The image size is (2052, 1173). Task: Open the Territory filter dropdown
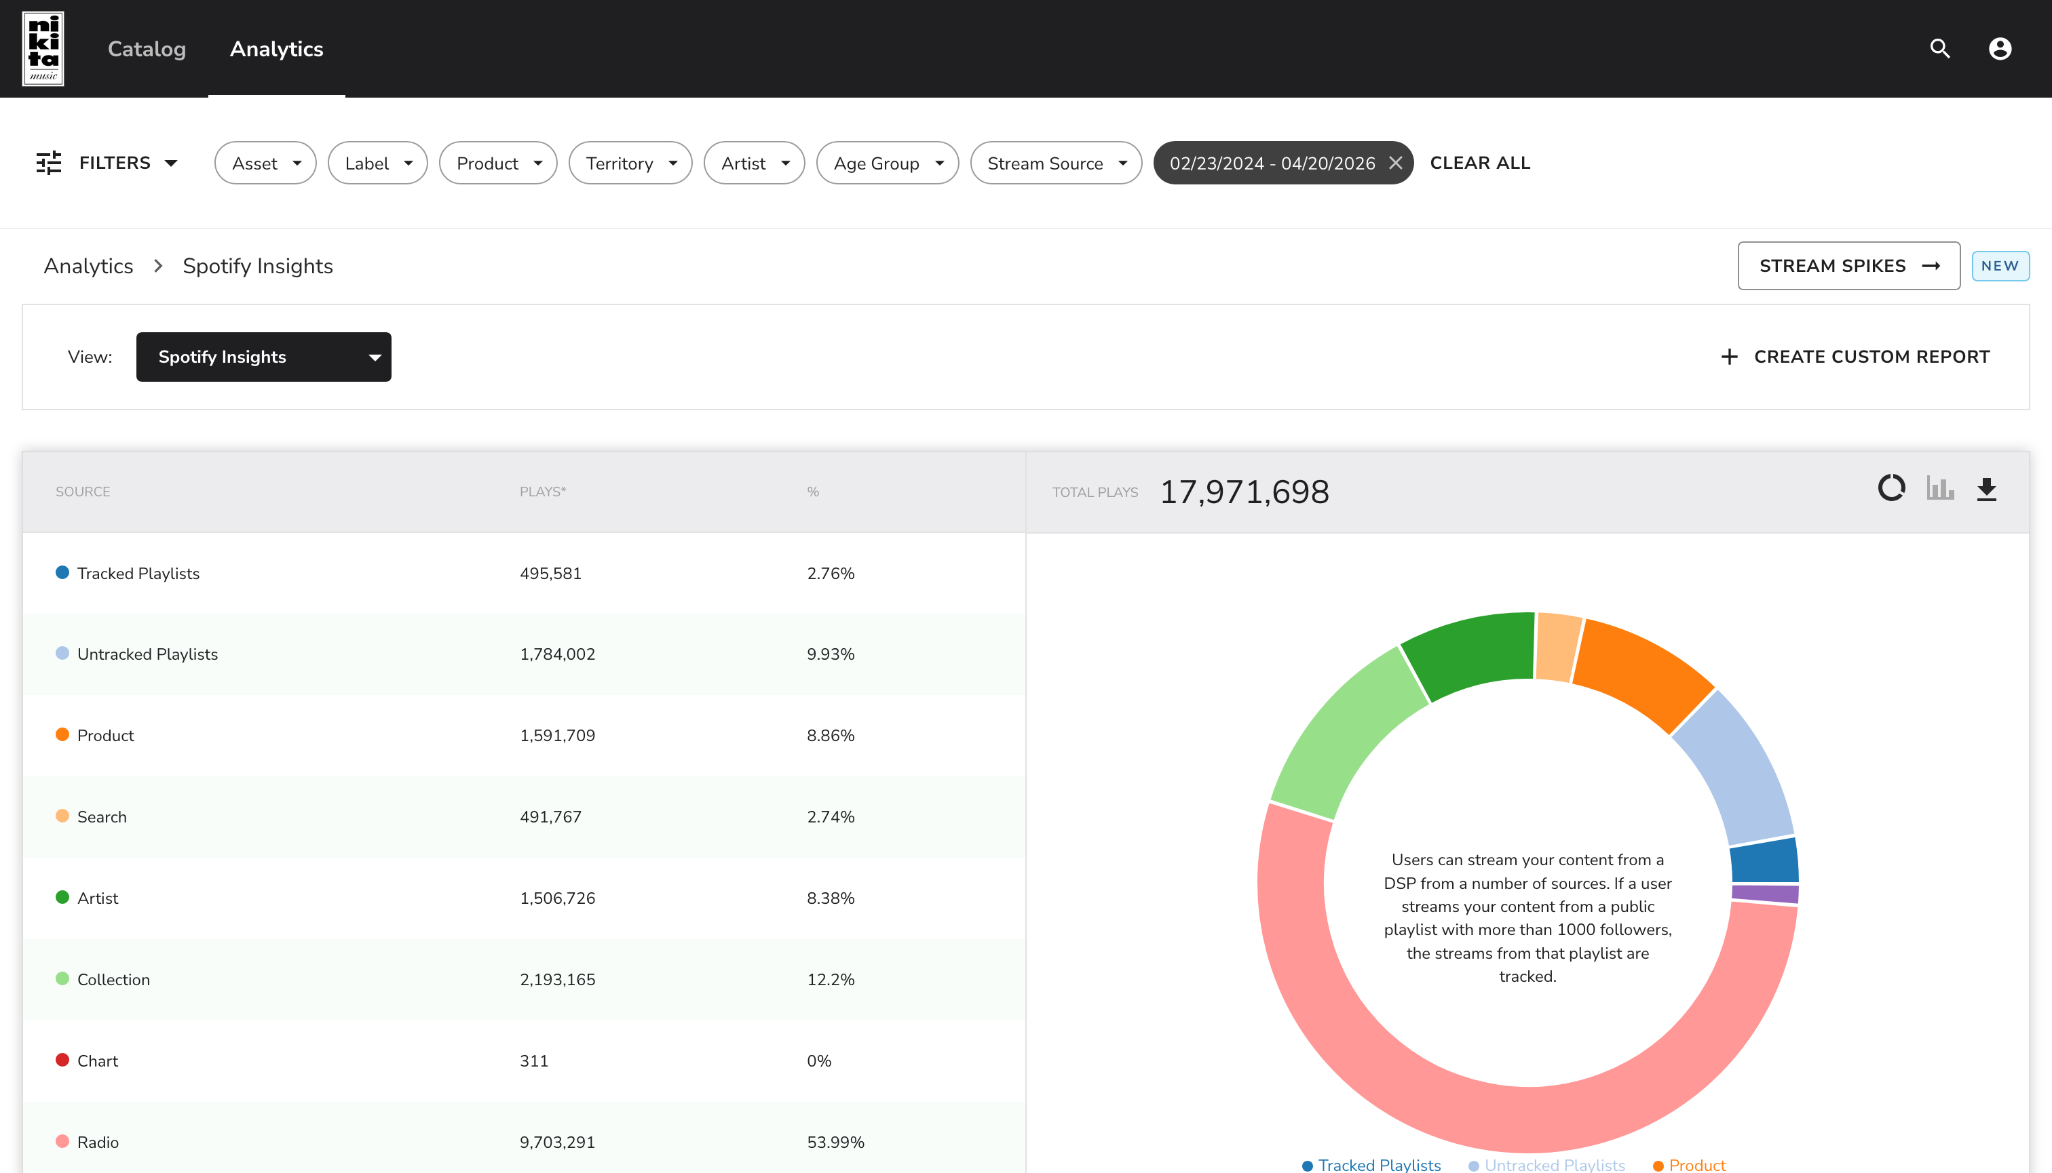tap(630, 163)
